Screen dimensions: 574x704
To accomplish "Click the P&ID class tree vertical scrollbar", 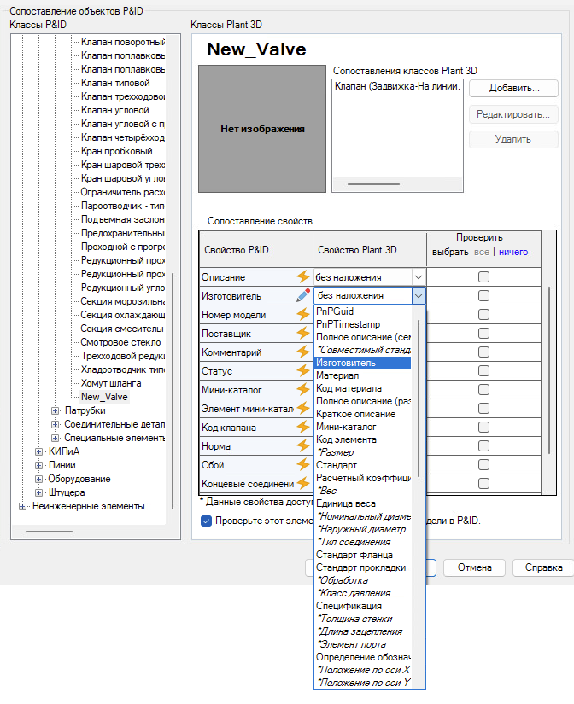I will coord(173,391).
